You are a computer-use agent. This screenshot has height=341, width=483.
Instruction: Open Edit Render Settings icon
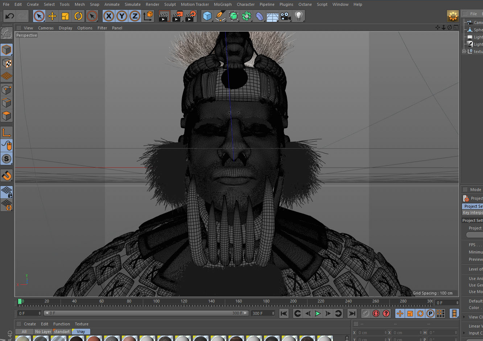(191, 16)
